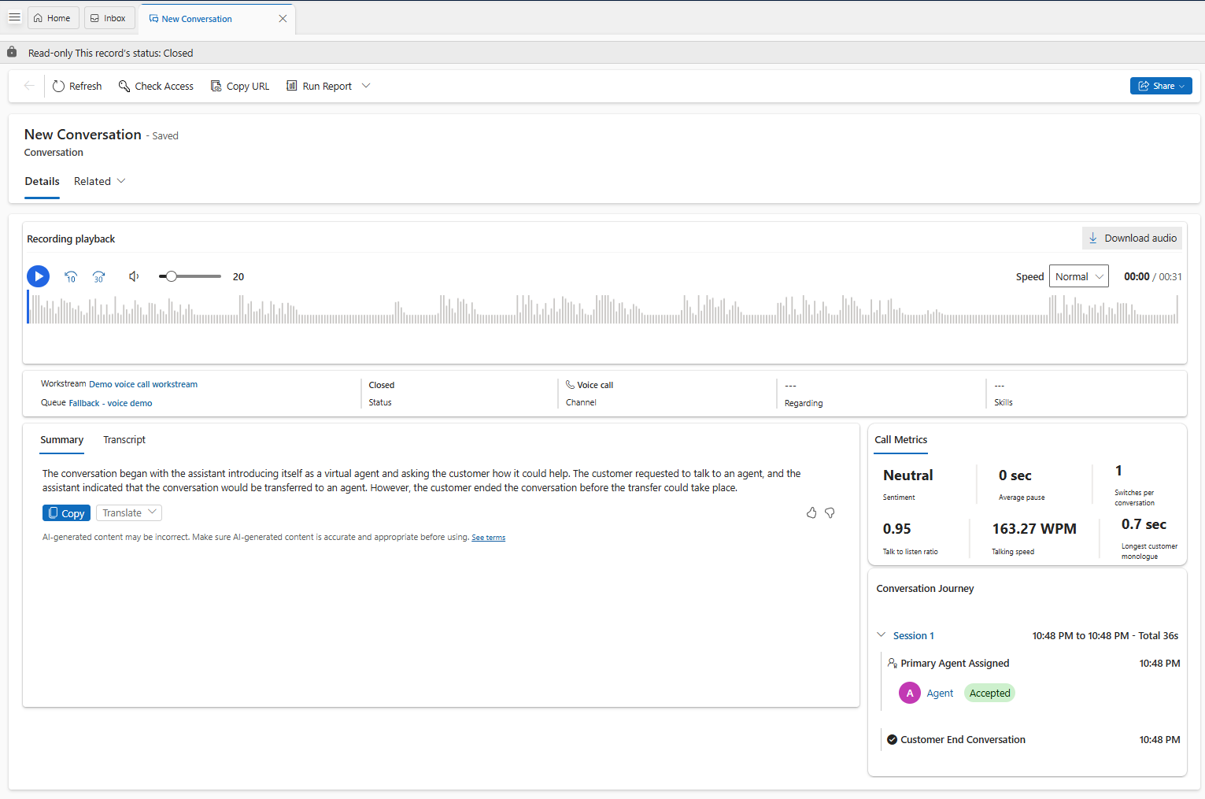Download the audio recording
1205x799 pixels.
(1132, 238)
